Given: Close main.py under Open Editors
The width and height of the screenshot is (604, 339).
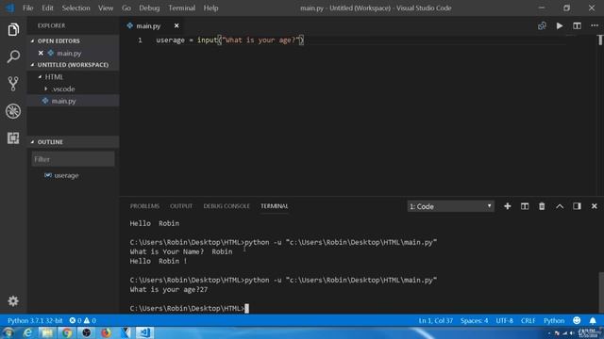Looking at the screenshot, I should (41, 53).
